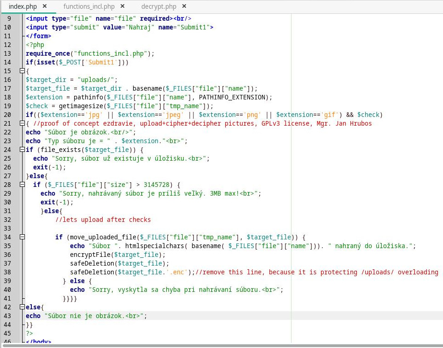This screenshot has height=348, width=443.
Task: Select the index.php tab
Action: pos(22,6)
